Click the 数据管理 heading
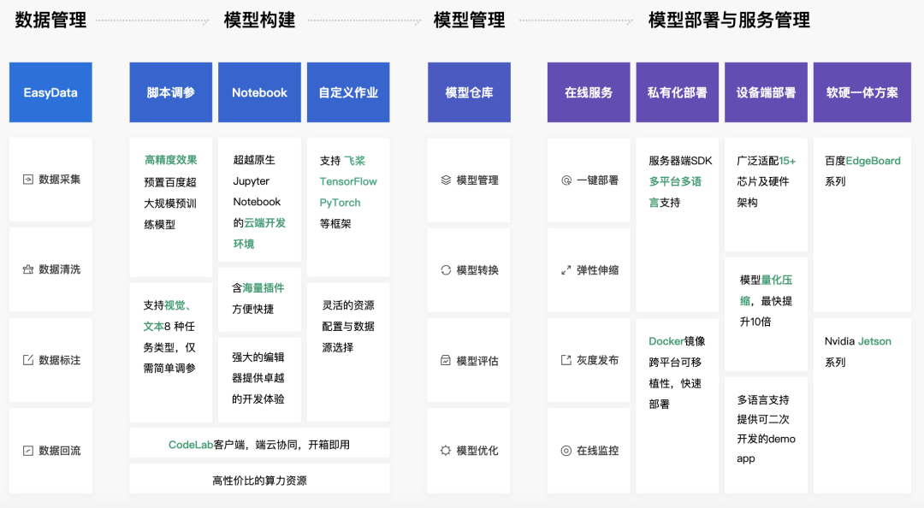 (x=50, y=20)
